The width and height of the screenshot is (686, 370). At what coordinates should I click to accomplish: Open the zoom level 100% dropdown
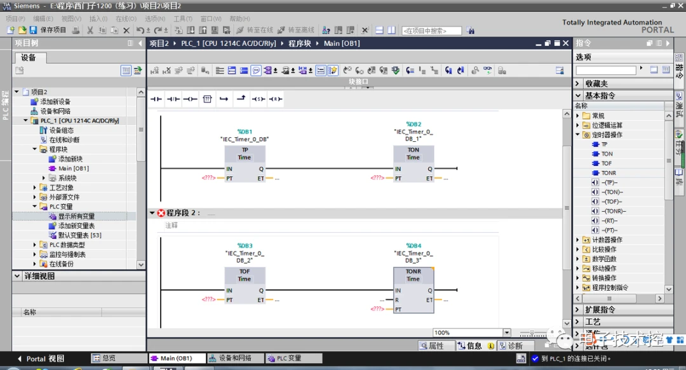[x=506, y=332]
